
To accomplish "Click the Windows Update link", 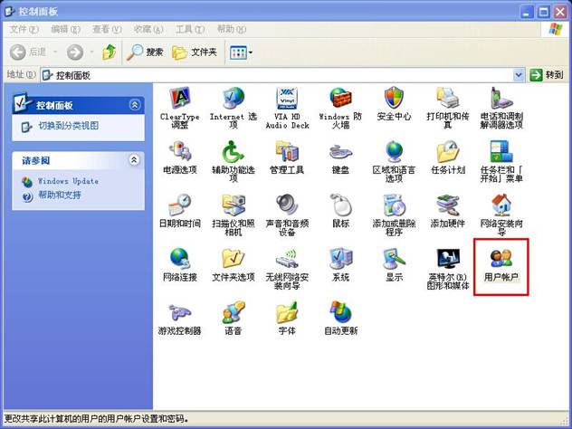I will click(x=67, y=181).
